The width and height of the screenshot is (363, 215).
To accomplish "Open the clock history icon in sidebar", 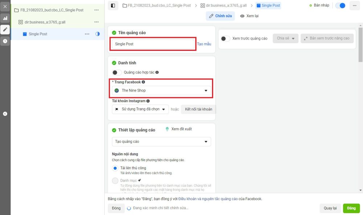I will click(x=5, y=41).
